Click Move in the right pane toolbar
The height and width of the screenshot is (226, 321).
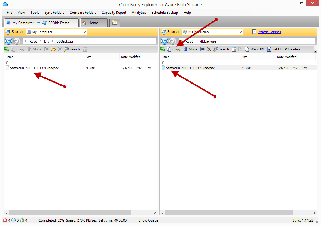tap(190, 49)
